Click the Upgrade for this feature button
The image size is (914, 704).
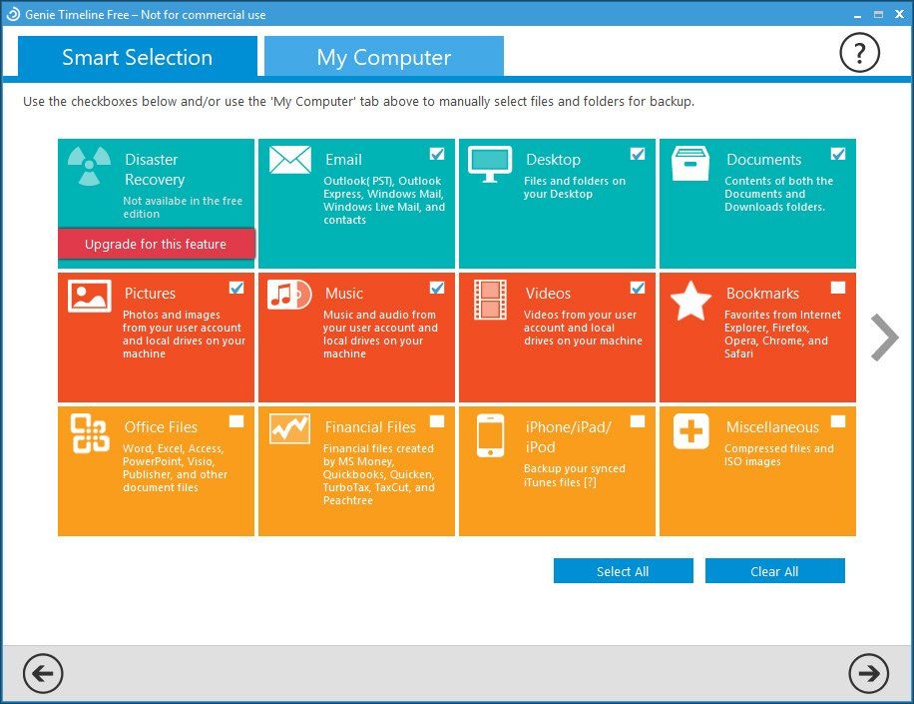click(157, 244)
